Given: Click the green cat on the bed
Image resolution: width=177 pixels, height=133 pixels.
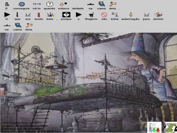Looking at the screenshot, I should click(x=59, y=91).
